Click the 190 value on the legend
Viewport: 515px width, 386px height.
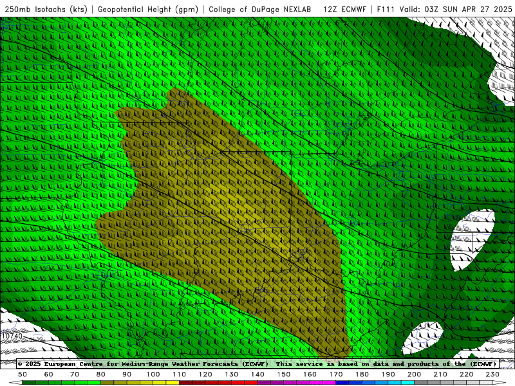point(388,374)
